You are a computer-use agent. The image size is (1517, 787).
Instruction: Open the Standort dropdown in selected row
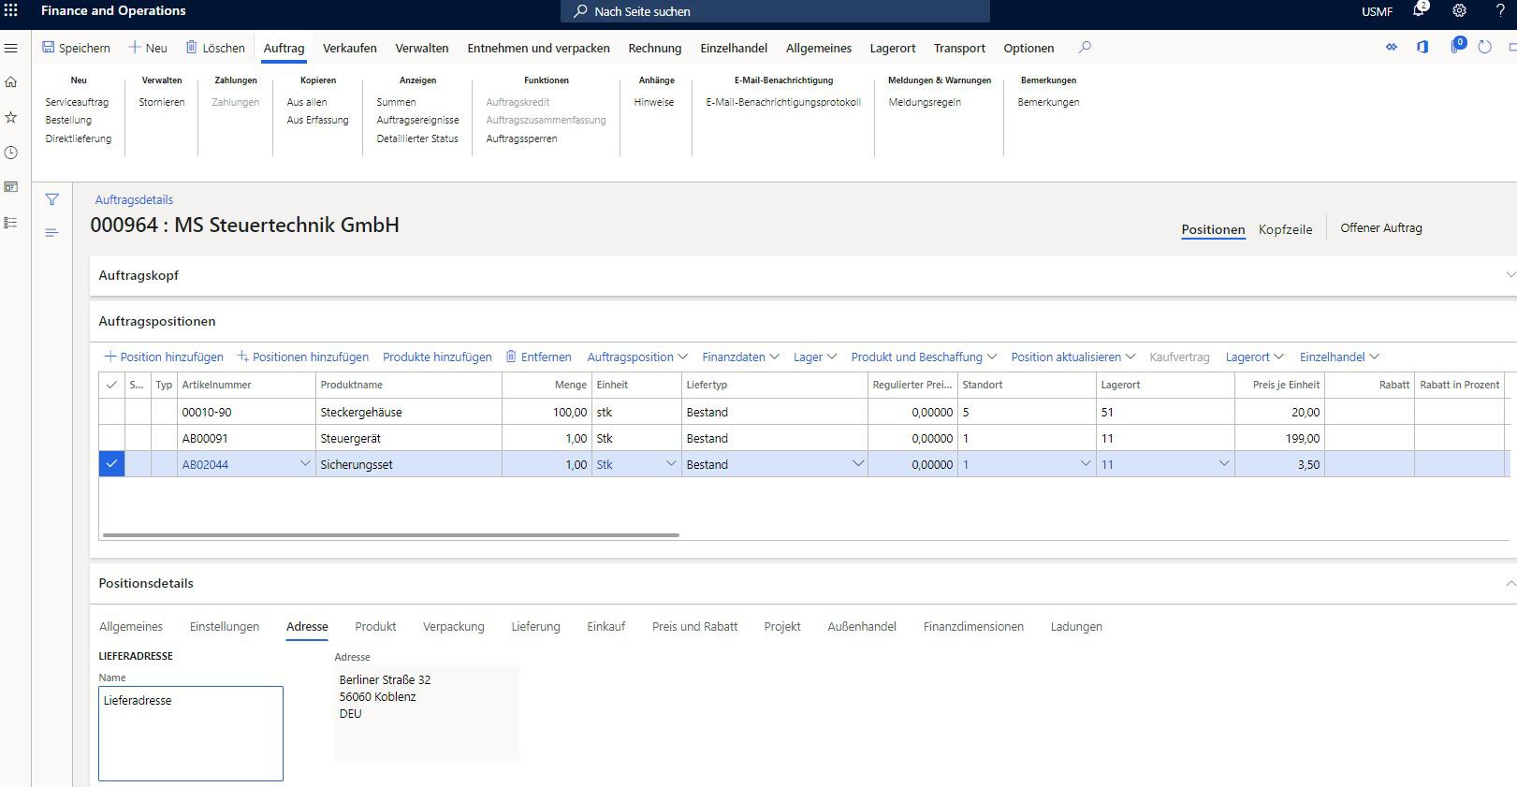tap(1085, 463)
